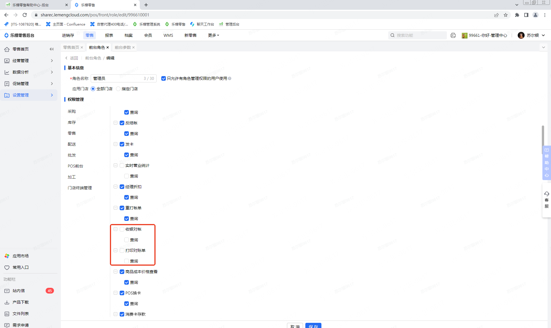This screenshot has width=551, height=328.
Task: Select the 指定门店 radio option
Action: pos(118,89)
